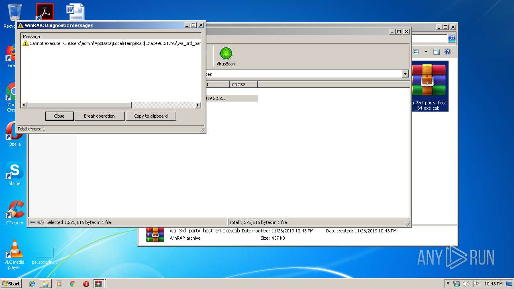Click the WinRAR archive icon in details pane

click(x=155, y=234)
